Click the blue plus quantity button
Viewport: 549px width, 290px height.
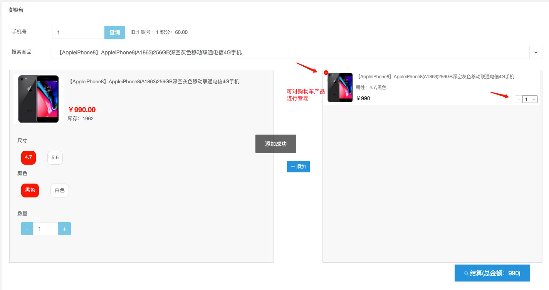[x=64, y=229]
